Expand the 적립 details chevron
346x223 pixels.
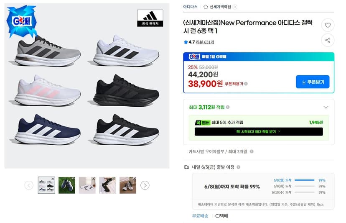pyautogui.click(x=326, y=107)
